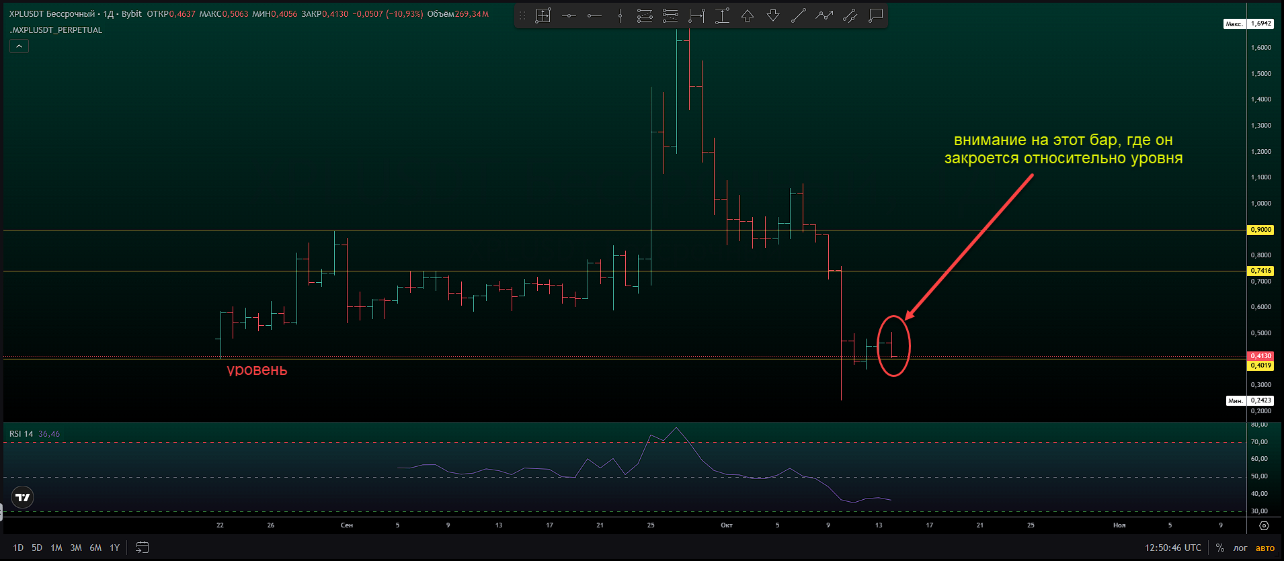Open timezone menu at 12:50:46 UTC
Viewport: 1284px width, 561px height.
coord(1172,548)
